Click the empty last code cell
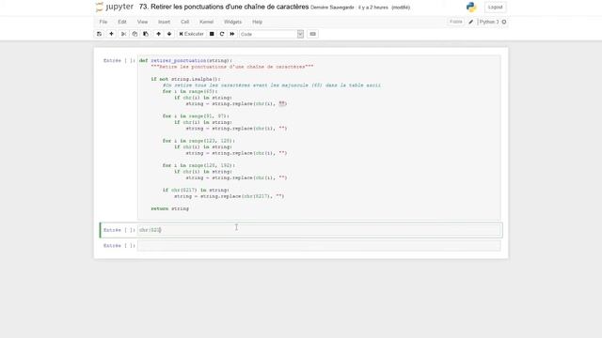This screenshot has width=602, height=338. tap(320, 246)
